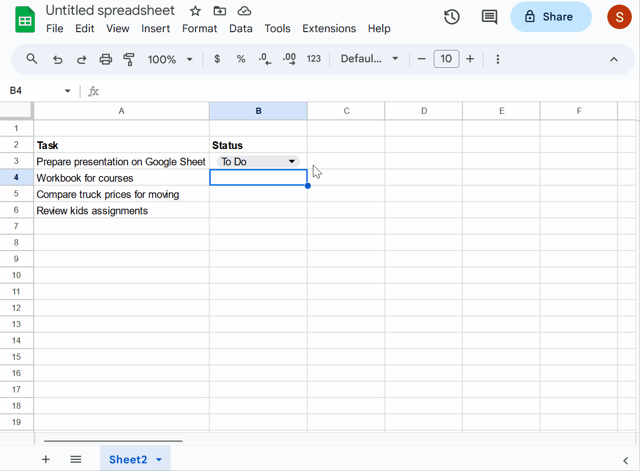The width and height of the screenshot is (640, 471).
Task: Decrease decimal places
Action: 264,59
